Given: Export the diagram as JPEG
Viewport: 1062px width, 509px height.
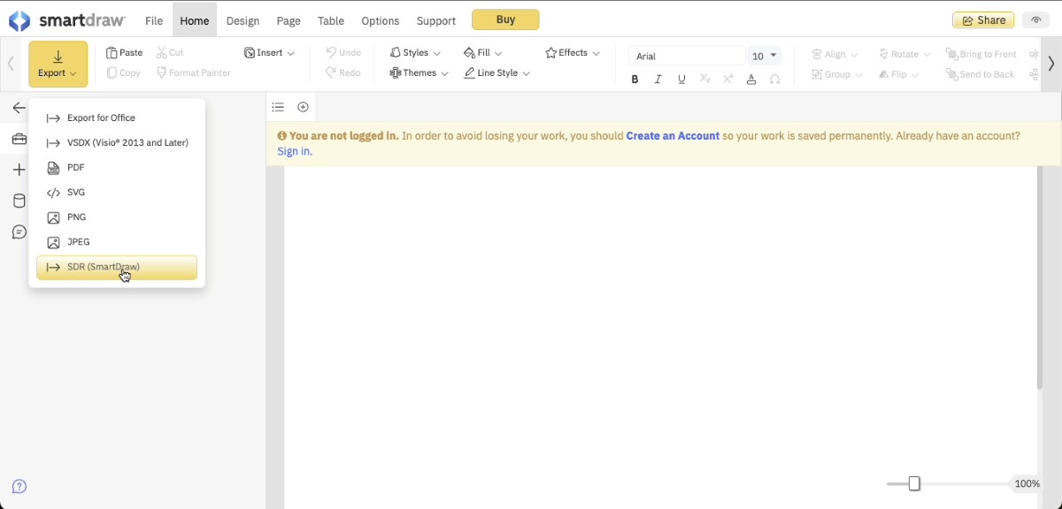Looking at the screenshot, I should [x=117, y=241].
